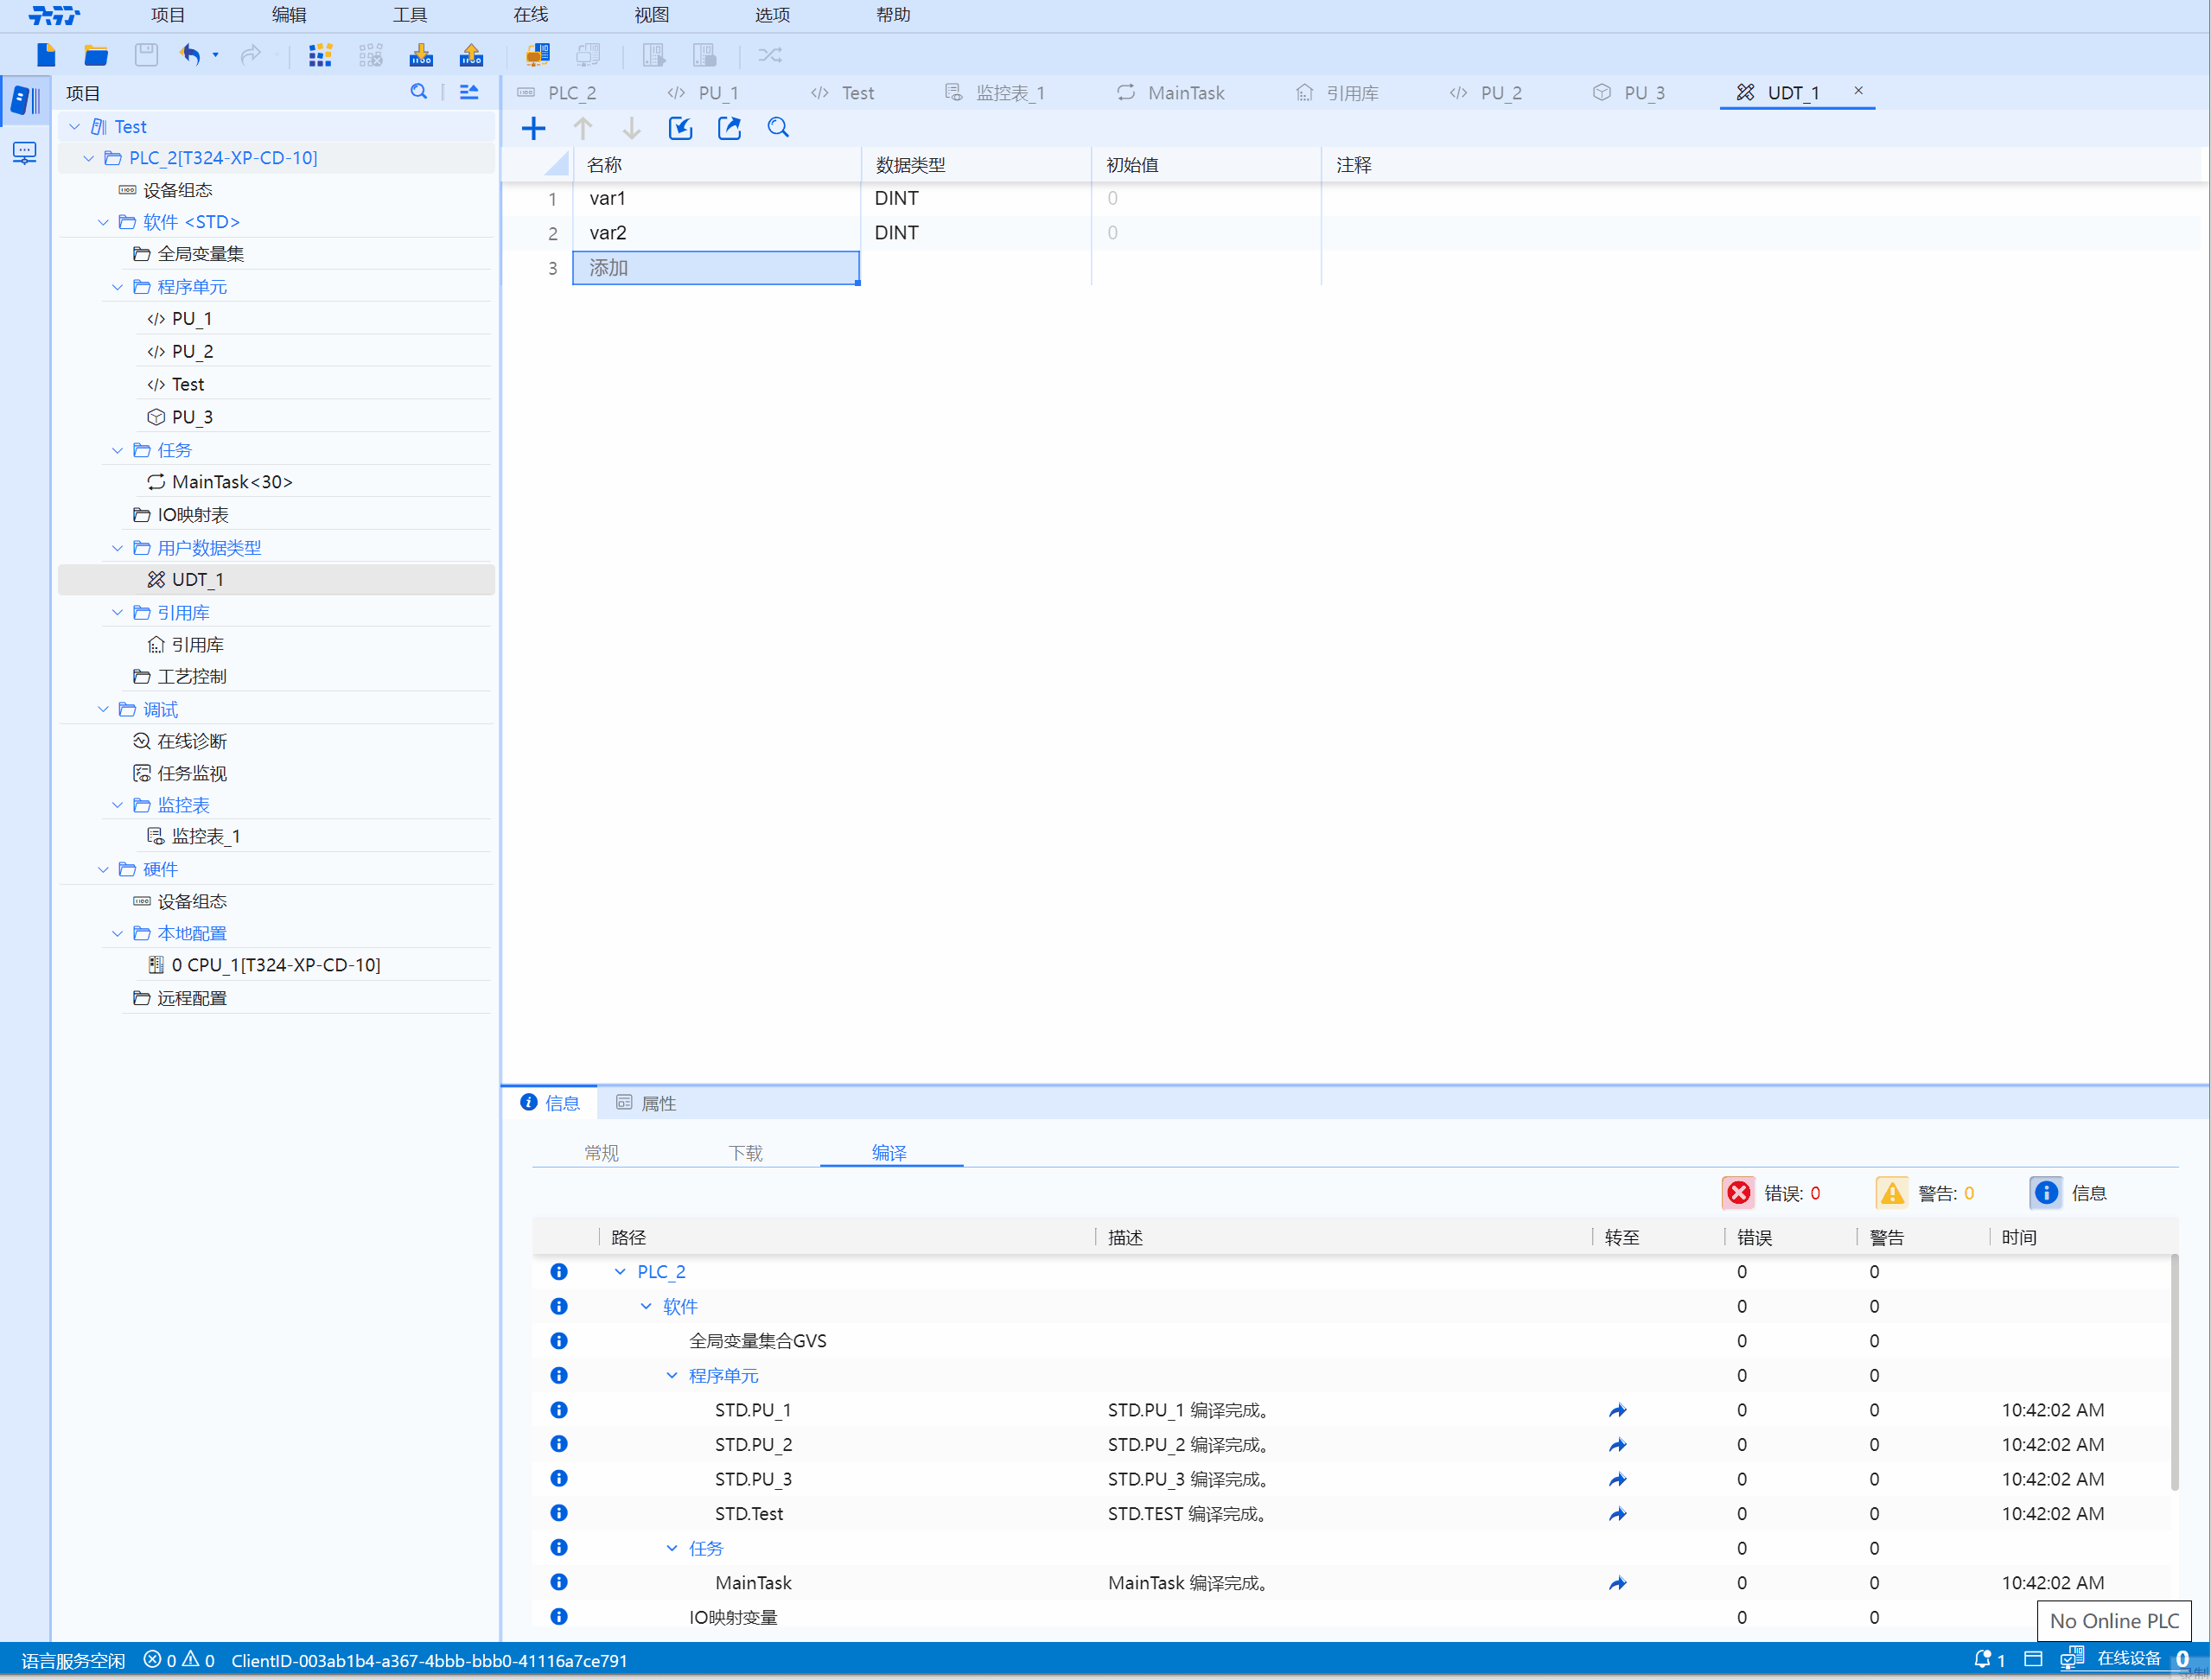Collapse the PLC_2 node in compile results
Image resolution: width=2211 pixels, height=1680 pixels.
620,1272
